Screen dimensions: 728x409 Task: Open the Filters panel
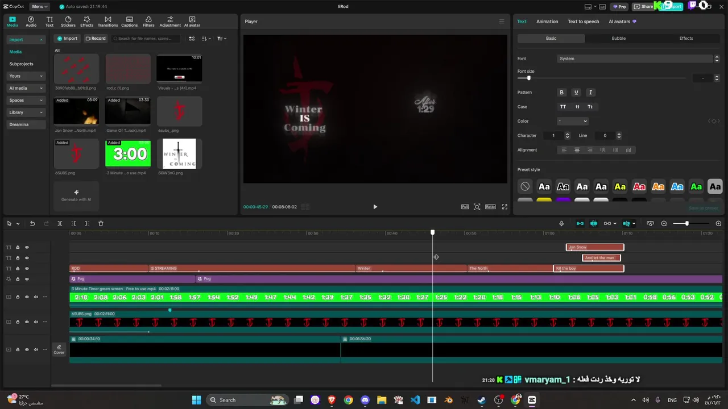tap(148, 22)
